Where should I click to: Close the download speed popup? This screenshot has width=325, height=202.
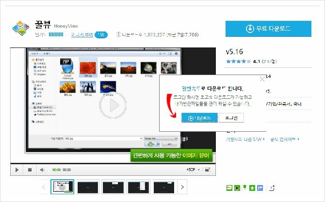(262, 79)
